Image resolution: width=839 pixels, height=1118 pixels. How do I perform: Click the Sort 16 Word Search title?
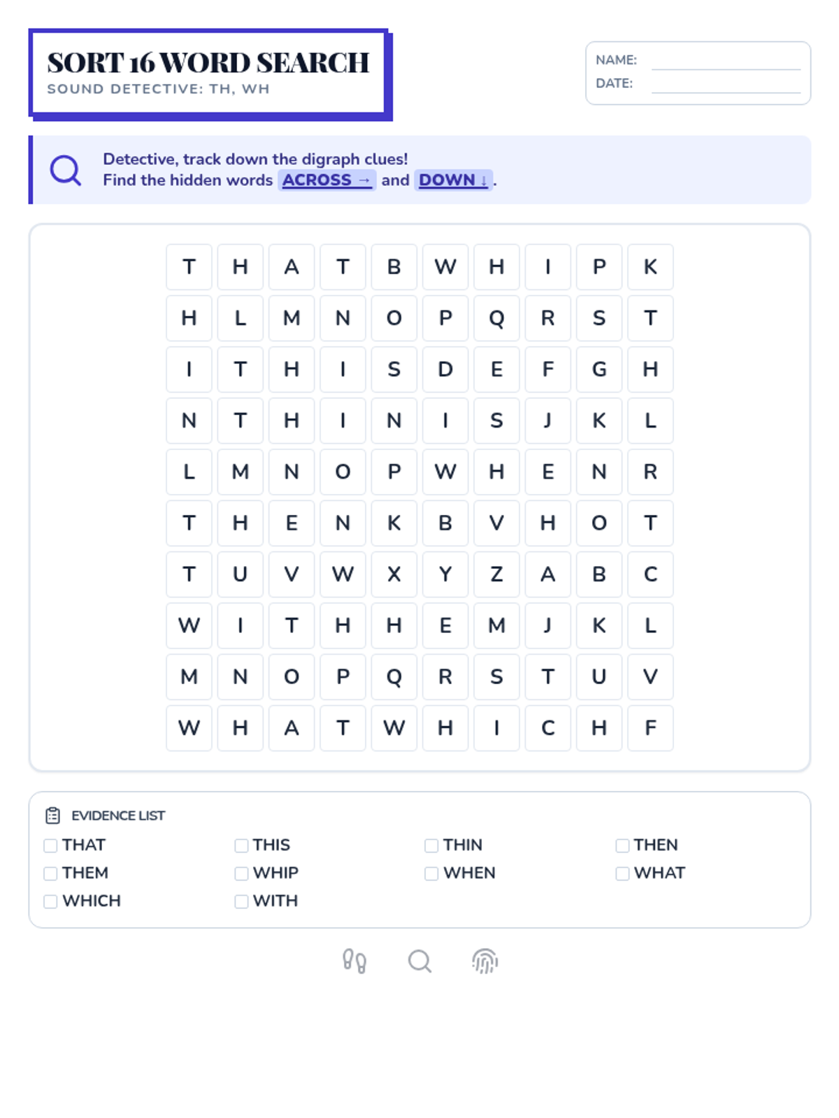click(208, 63)
